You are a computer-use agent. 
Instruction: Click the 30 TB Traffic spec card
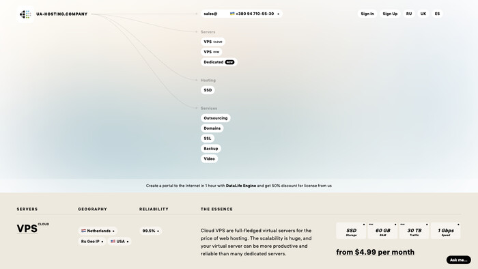coord(414,231)
